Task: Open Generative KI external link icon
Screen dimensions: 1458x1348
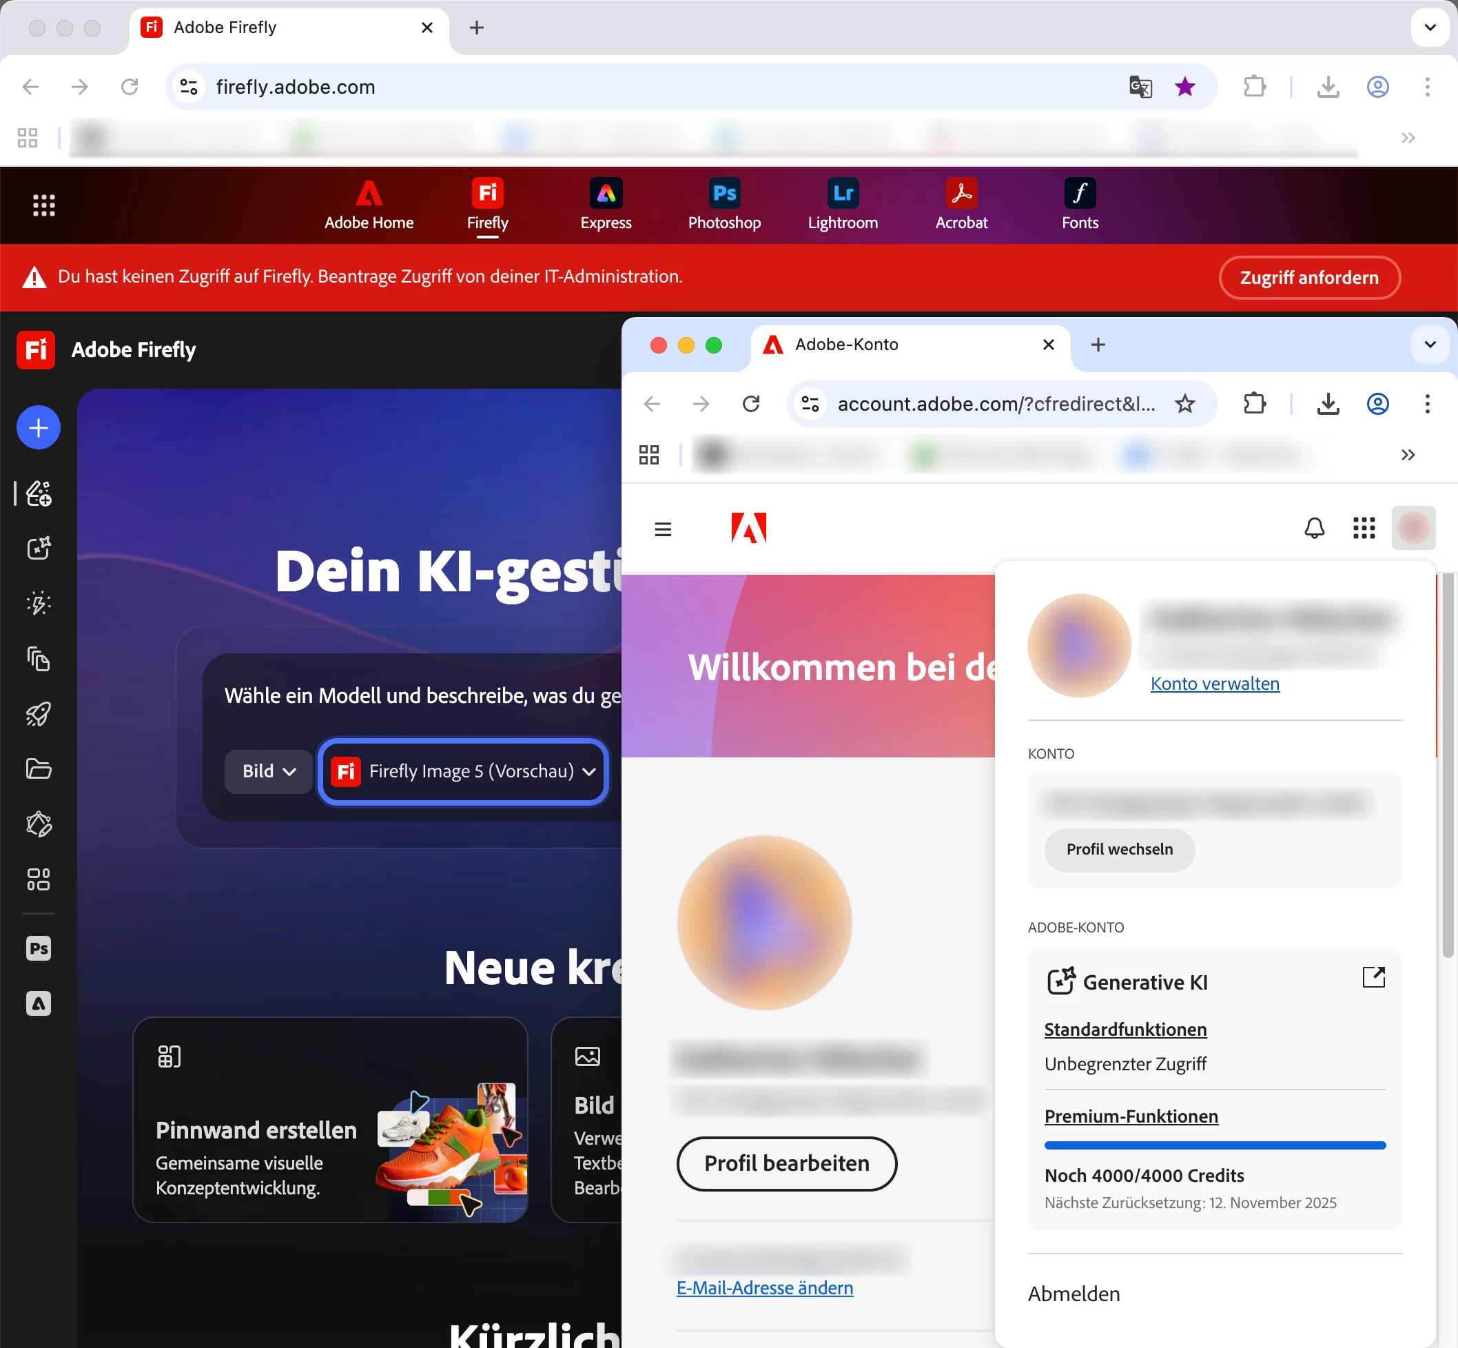Action: pos(1373,977)
